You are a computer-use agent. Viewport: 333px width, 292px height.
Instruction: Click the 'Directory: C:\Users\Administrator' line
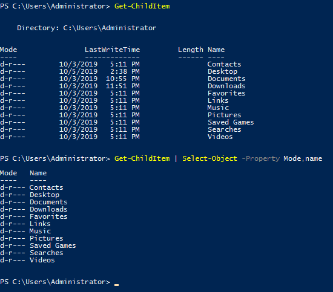tap(87, 28)
